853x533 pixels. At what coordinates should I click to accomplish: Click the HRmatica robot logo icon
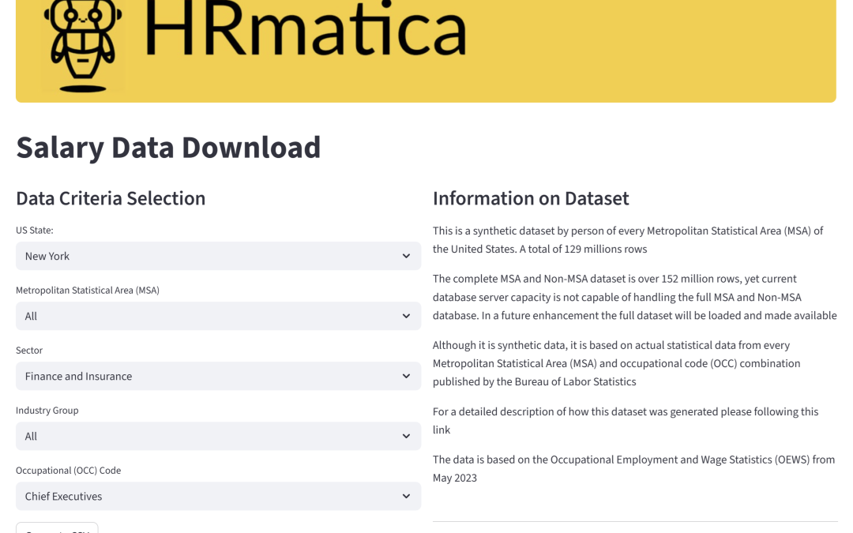83,47
